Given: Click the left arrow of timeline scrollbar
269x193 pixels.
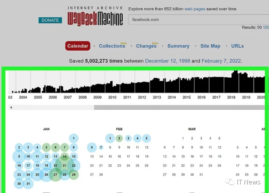Looking at the screenshot, I should (x=11, y=107).
